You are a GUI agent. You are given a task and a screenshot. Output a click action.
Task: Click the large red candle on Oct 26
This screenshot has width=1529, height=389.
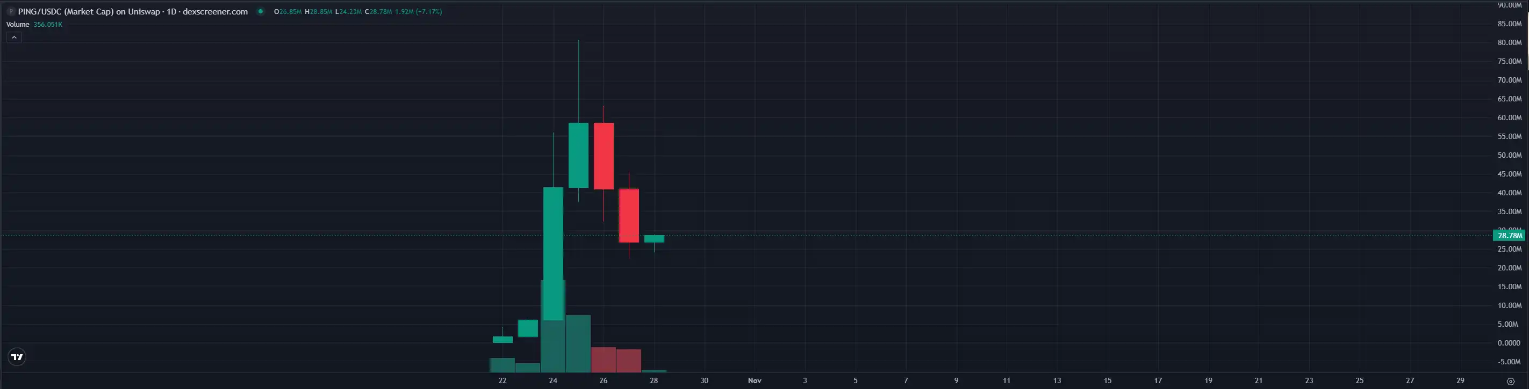pyautogui.click(x=604, y=156)
